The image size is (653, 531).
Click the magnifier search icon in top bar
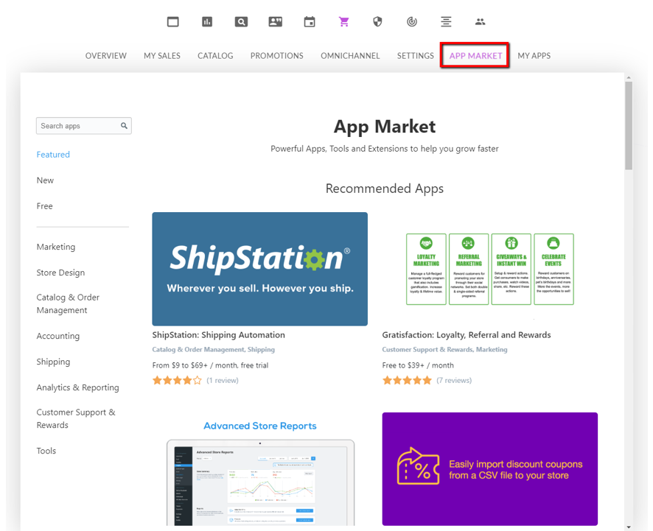[x=241, y=21]
